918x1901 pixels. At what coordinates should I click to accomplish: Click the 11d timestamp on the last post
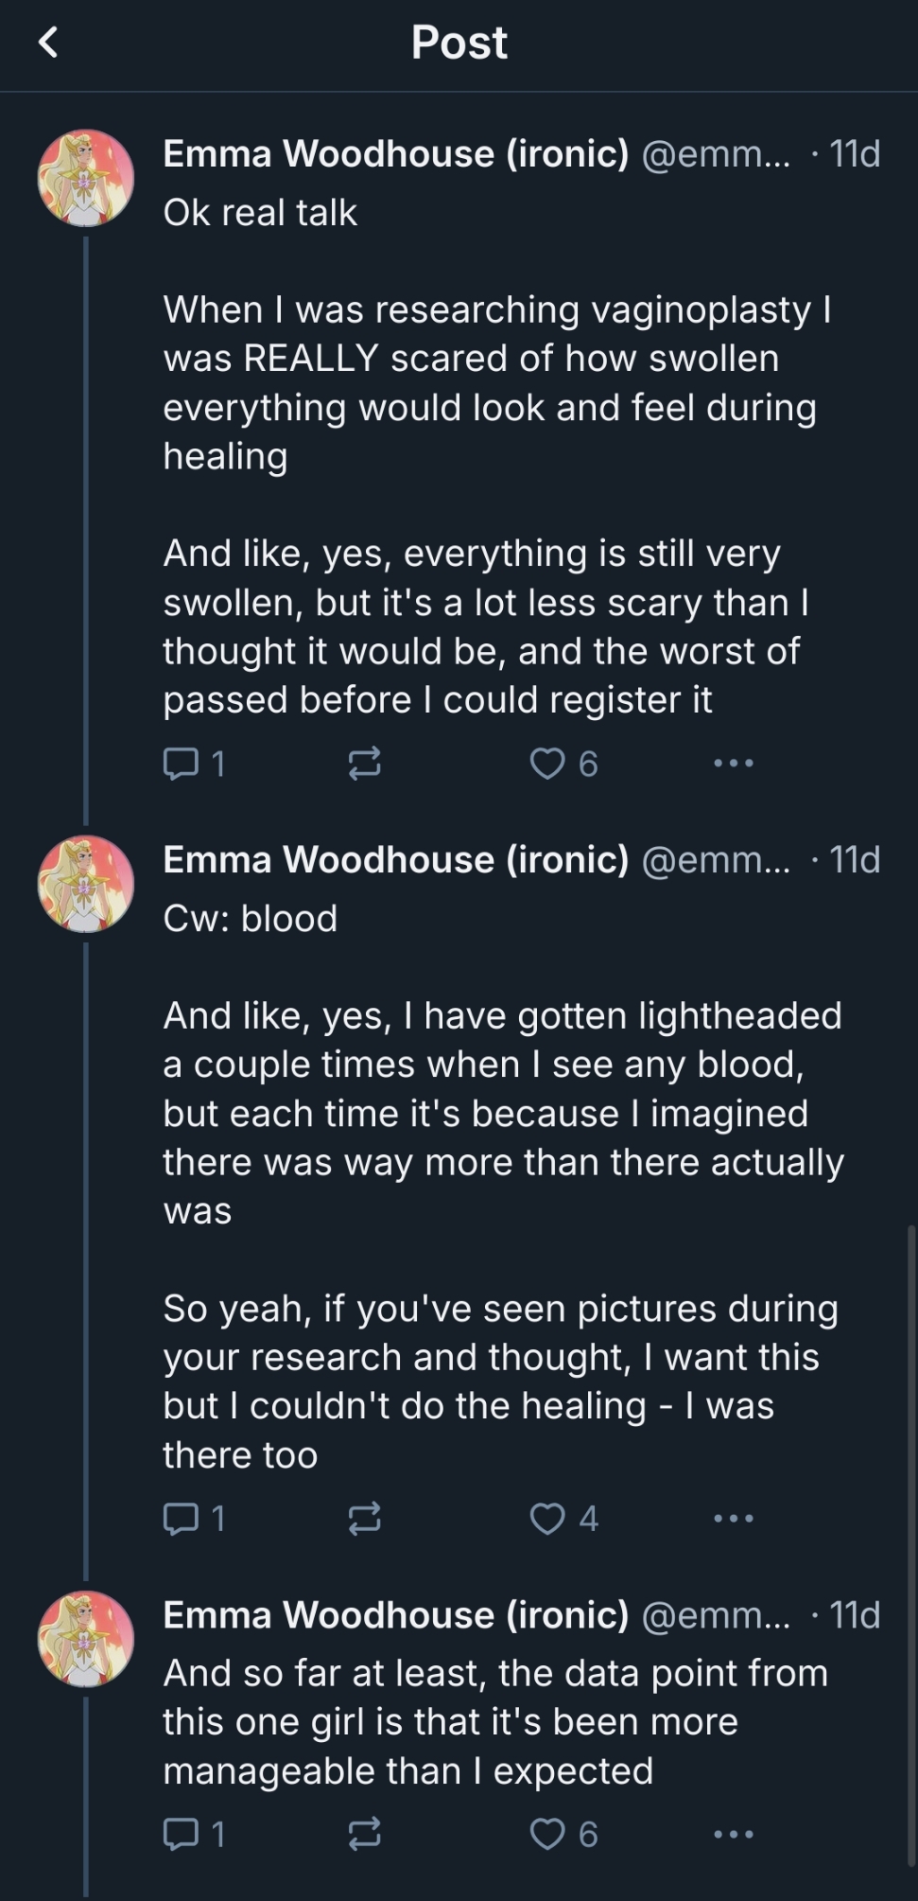pyautogui.click(x=855, y=1614)
